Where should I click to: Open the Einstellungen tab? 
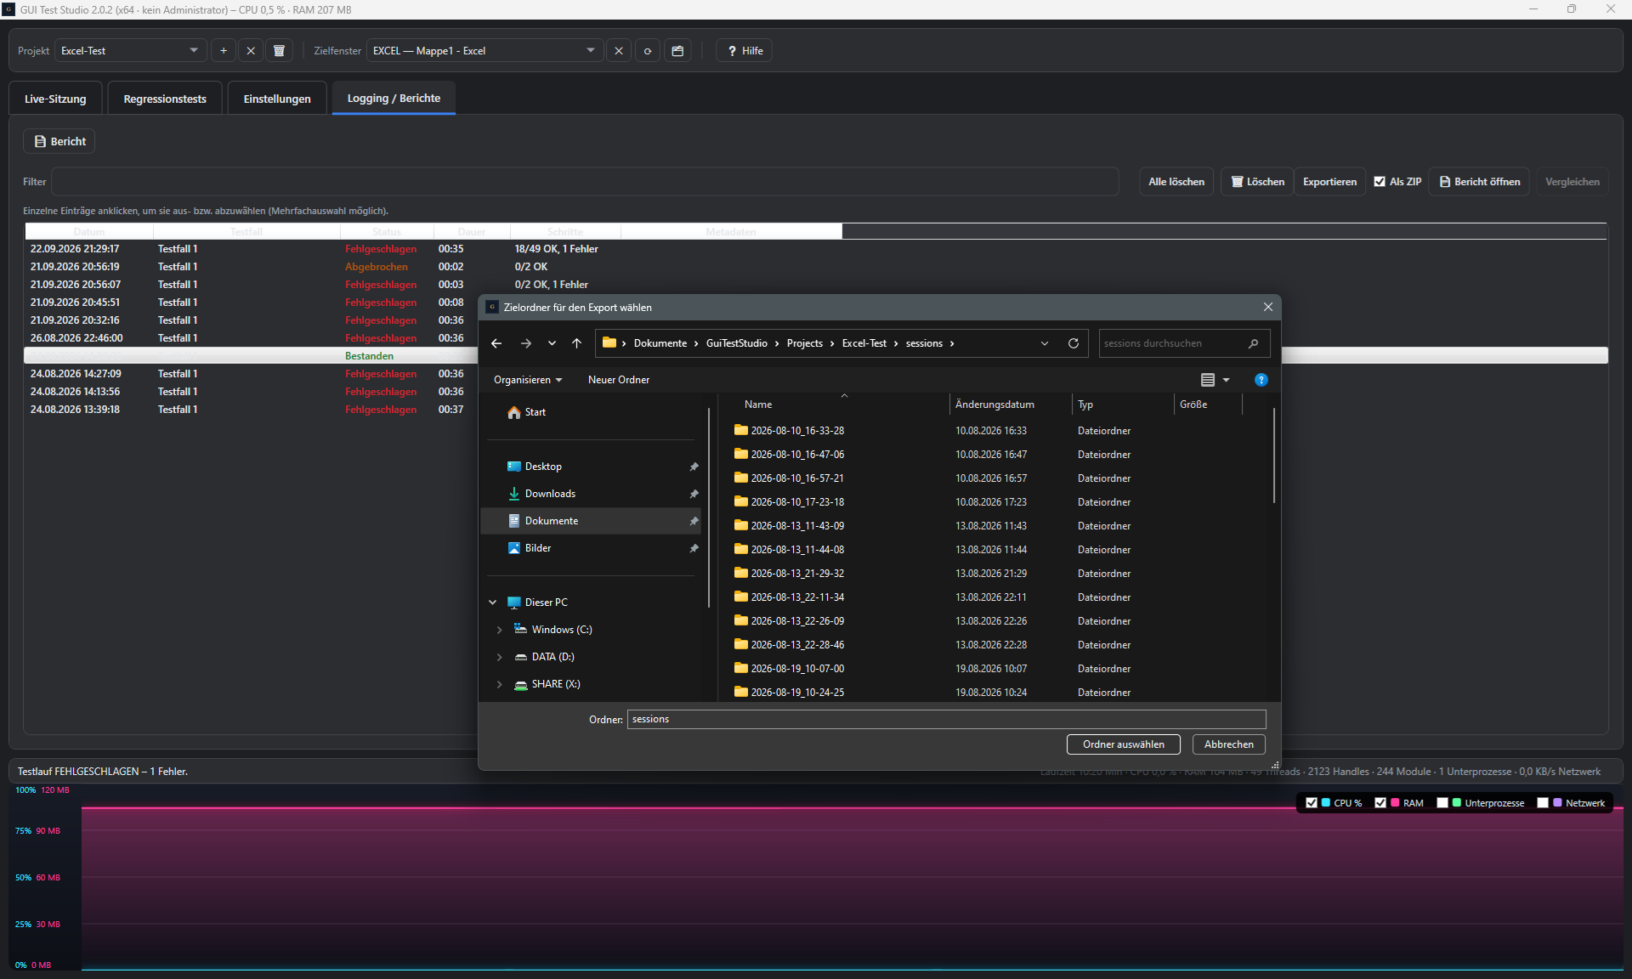[x=277, y=99]
